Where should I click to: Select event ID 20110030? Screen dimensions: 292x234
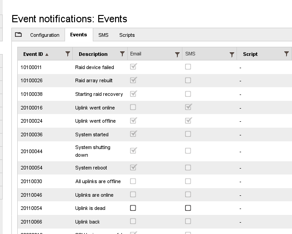tap(31, 181)
